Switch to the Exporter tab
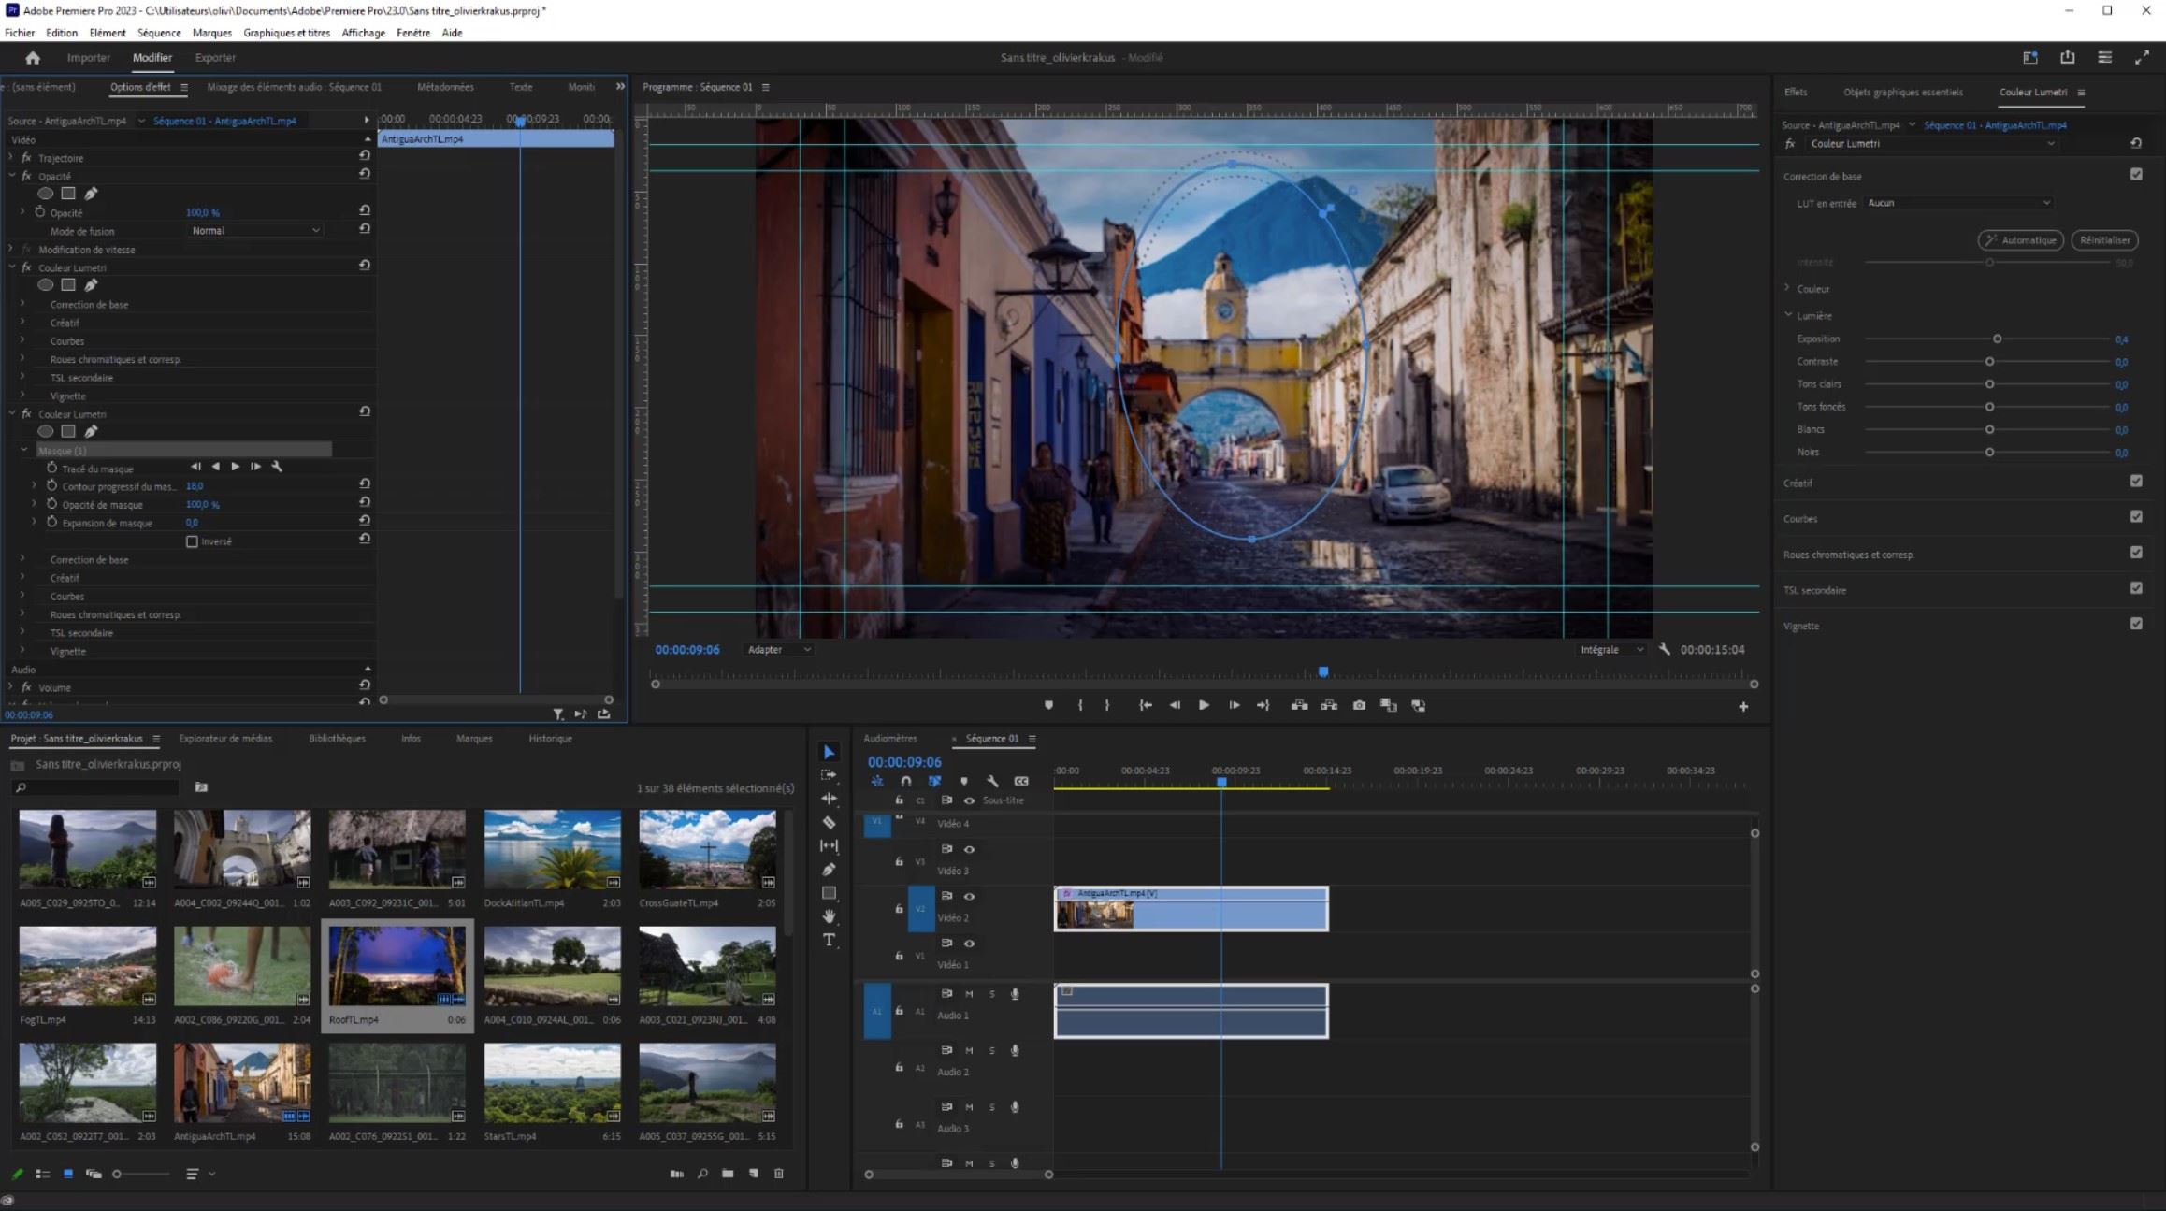Screen dimensions: 2166x1211 [x=215, y=58]
